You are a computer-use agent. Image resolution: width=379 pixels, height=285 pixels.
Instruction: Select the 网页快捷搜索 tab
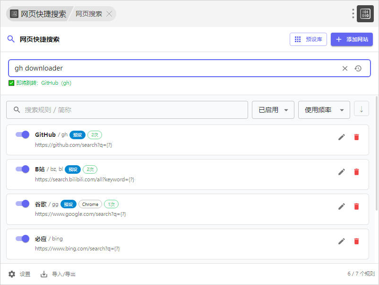coord(39,14)
